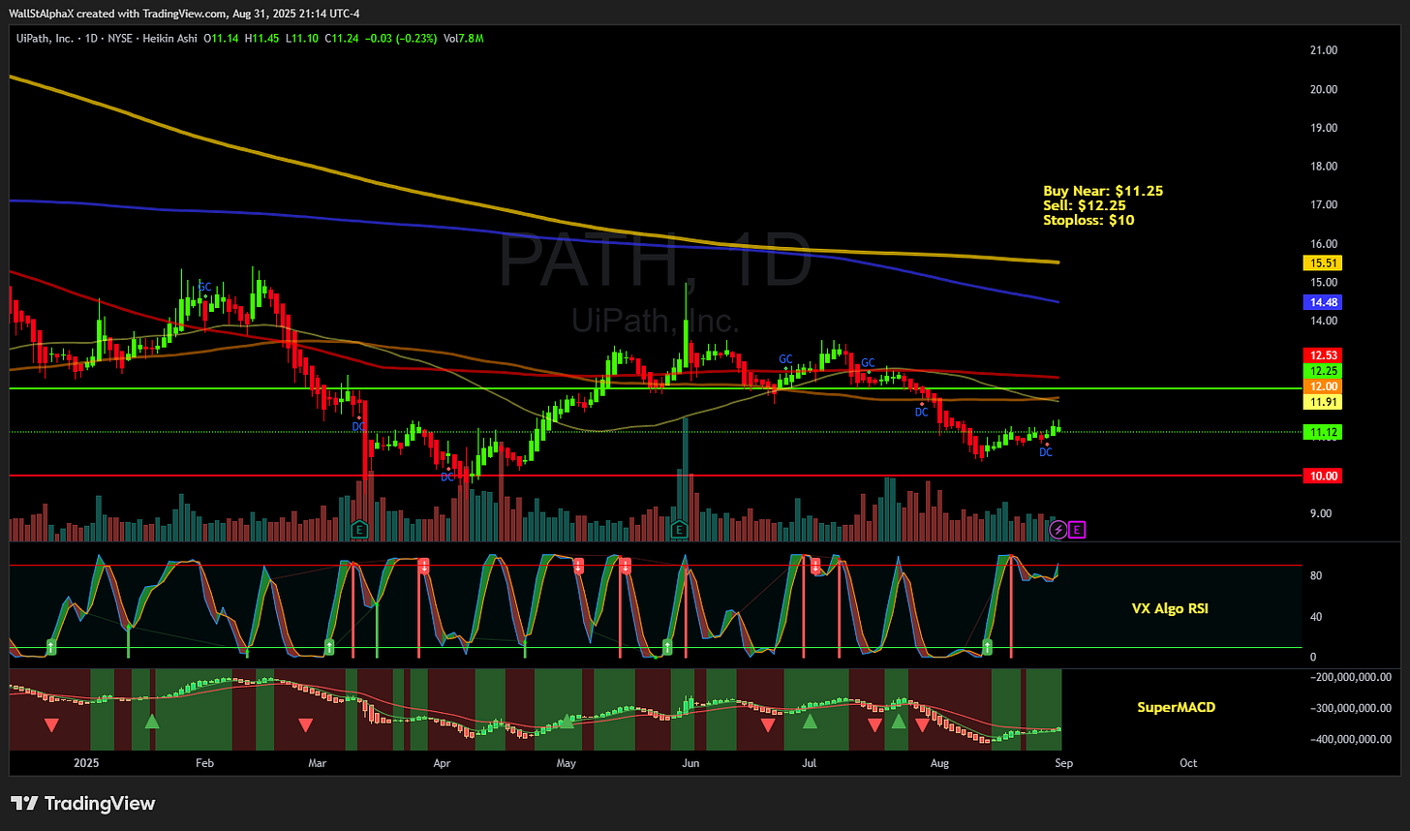The width and height of the screenshot is (1410, 831).
Task: Click the SuperMACD green up triangle at start of May
Action: pos(567,721)
